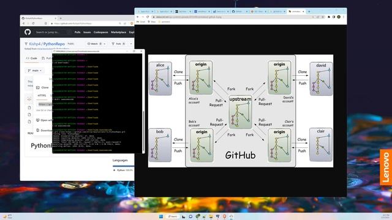Select the HTTPS clone tab
Image resolution: width=392 pixels, height=220 pixels.
pos(42,95)
